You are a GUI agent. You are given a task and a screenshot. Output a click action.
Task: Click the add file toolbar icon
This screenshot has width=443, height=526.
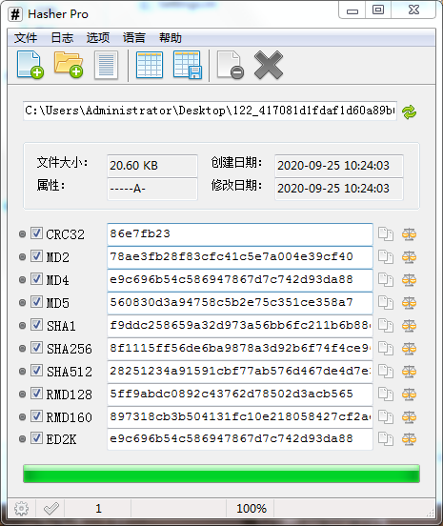[30, 65]
